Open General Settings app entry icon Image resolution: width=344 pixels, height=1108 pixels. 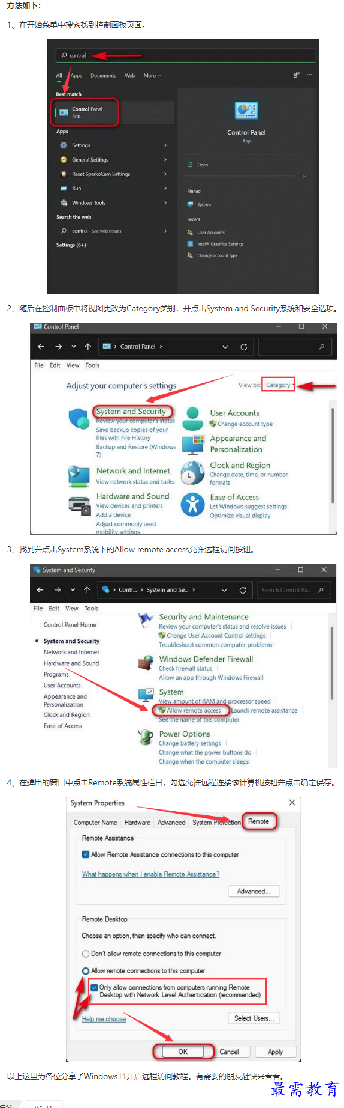tap(64, 160)
